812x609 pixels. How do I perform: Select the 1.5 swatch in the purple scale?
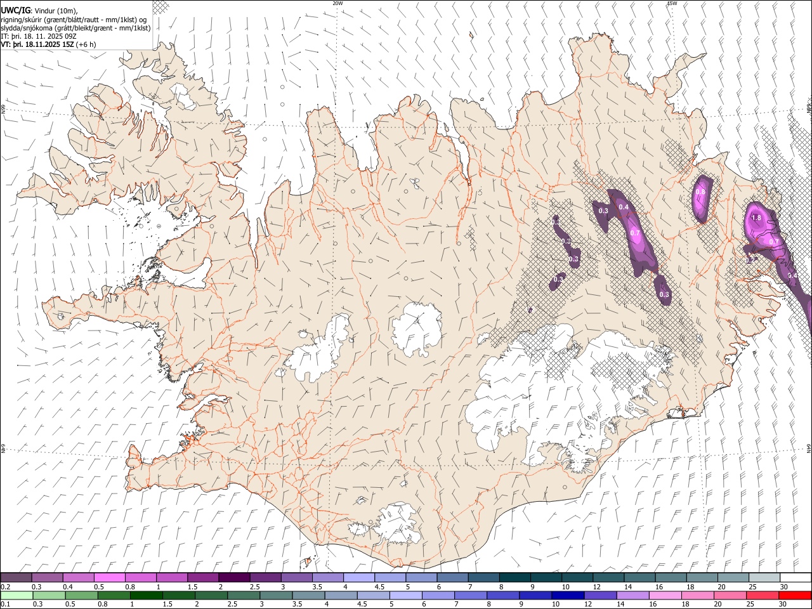pyautogui.click(x=202, y=577)
